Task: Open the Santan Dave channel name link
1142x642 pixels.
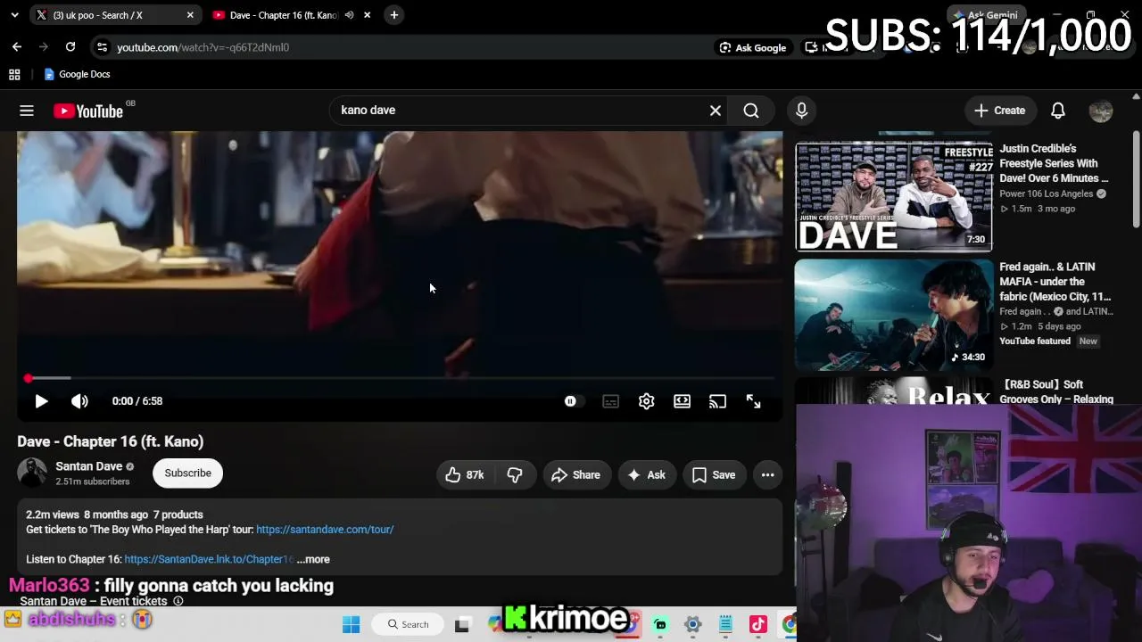Action: 88,466
